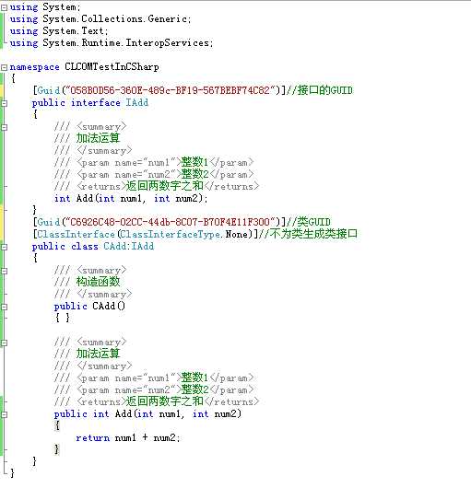Image resolution: width=471 pixels, height=488 pixels.
Task: Click the comment '//不为类生成类接口'
Action: pyautogui.click(x=308, y=234)
